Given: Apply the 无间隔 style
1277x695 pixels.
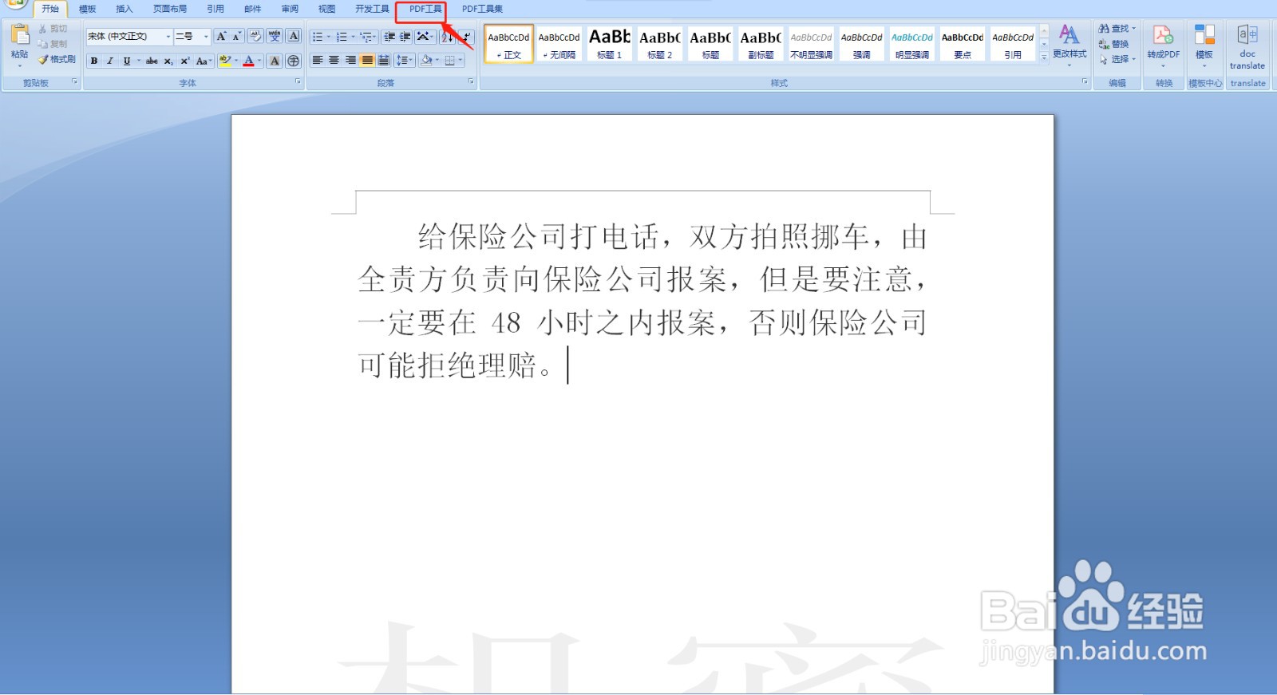Looking at the screenshot, I should (x=559, y=43).
